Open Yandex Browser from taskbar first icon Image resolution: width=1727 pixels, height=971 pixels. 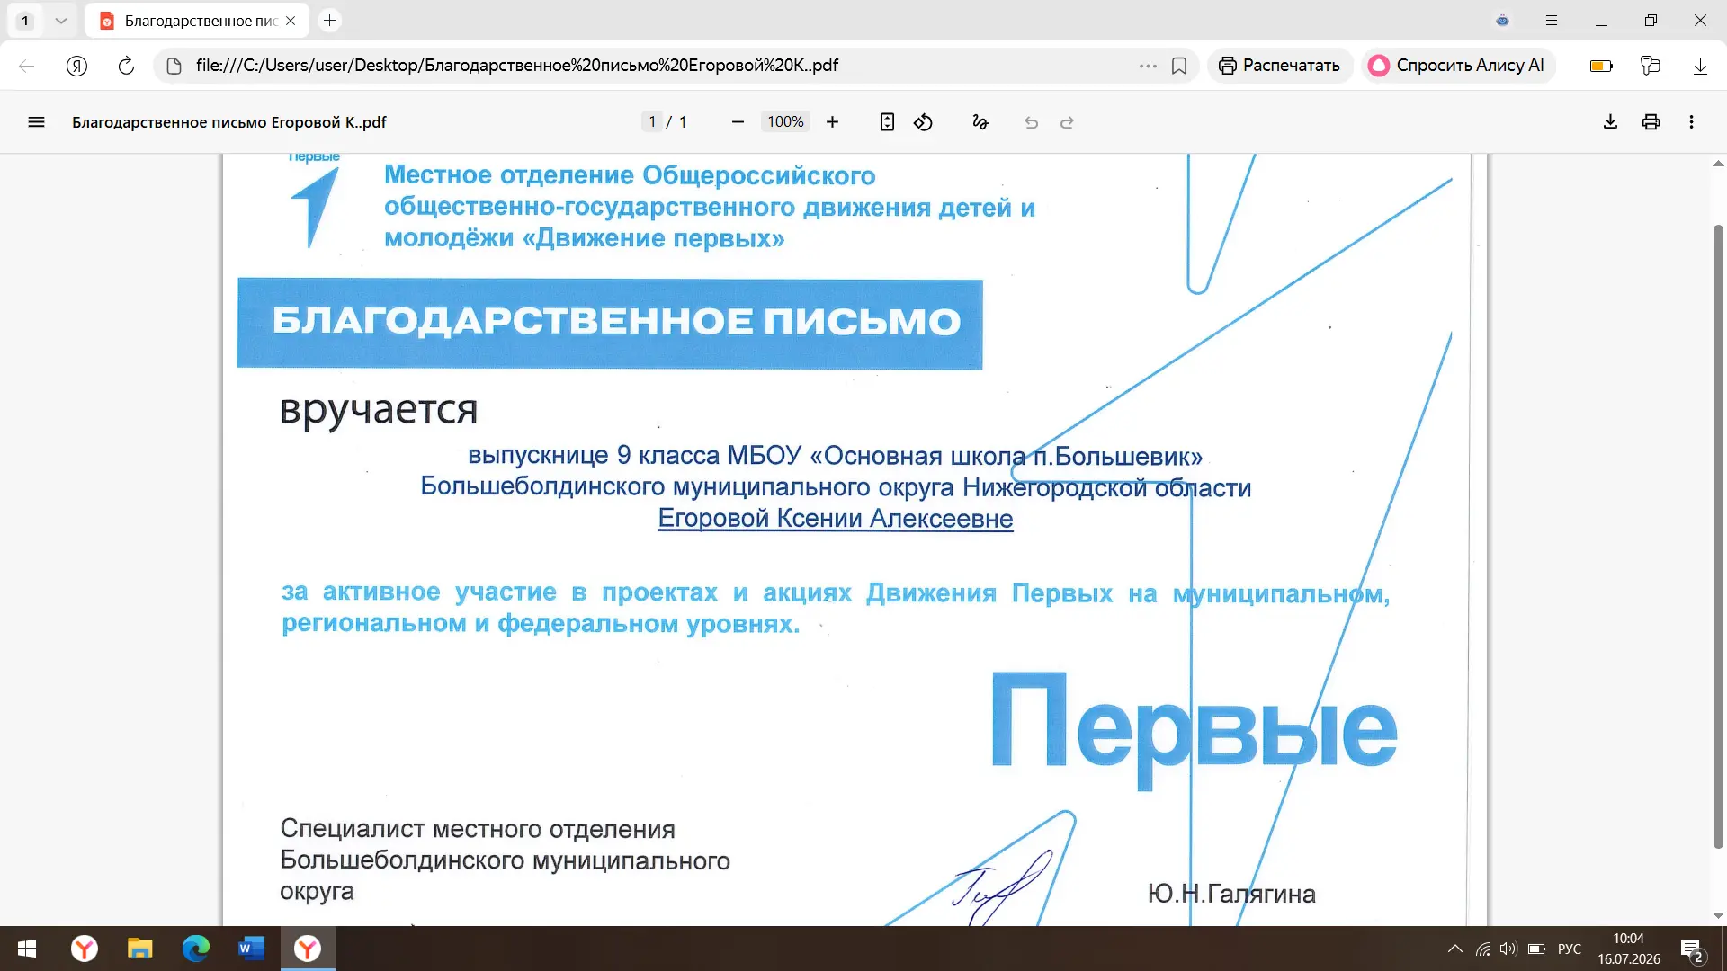tap(85, 949)
